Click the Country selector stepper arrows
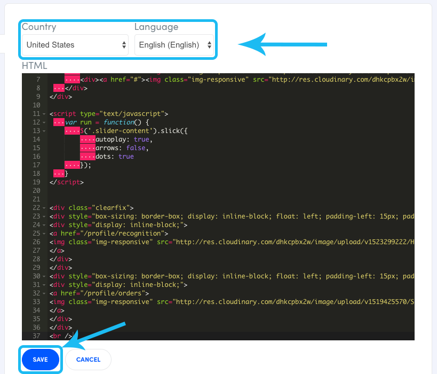The height and width of the screenshot is (374, 437). coord(124,45)
